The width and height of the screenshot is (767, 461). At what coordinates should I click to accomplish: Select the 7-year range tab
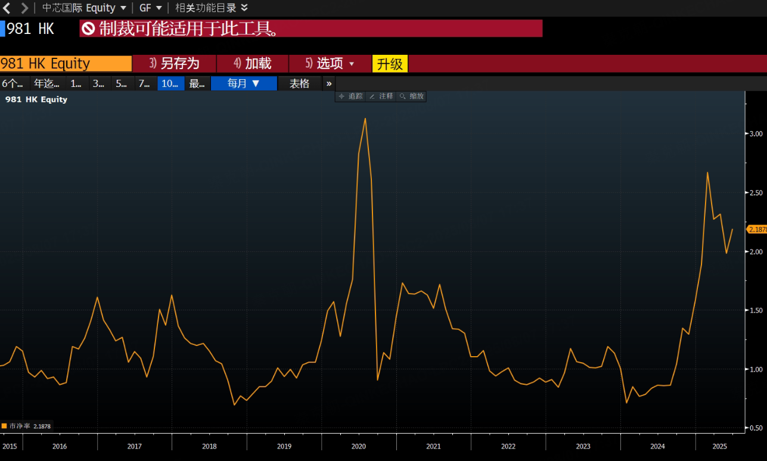point(145,83)
